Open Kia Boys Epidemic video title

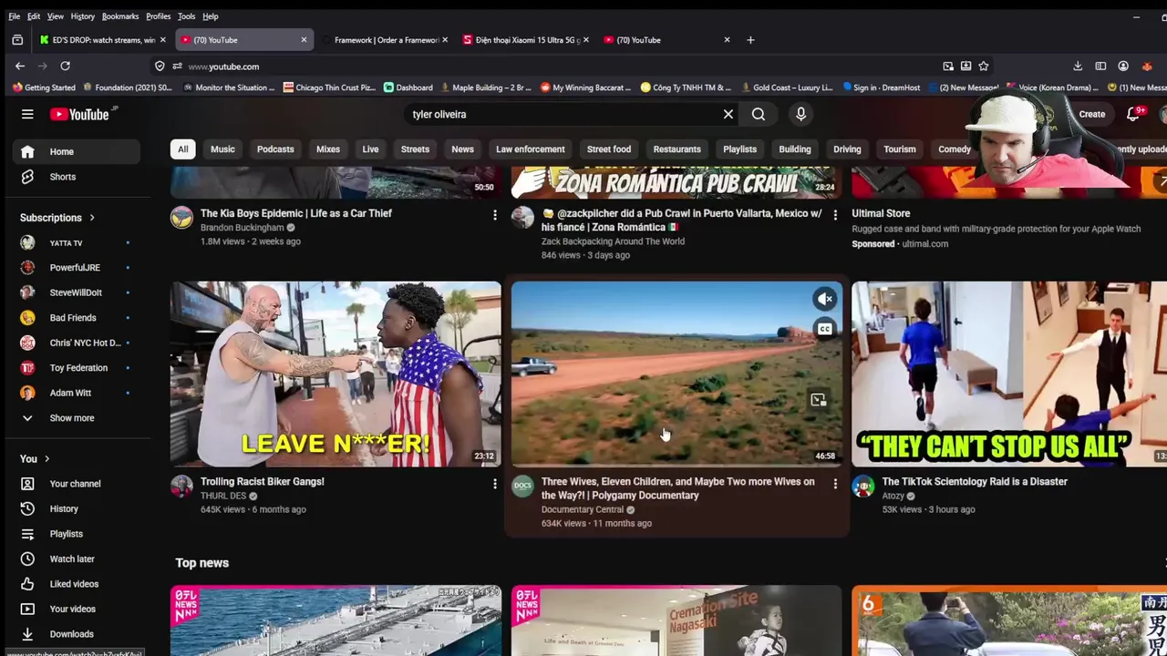click(296, 213)
